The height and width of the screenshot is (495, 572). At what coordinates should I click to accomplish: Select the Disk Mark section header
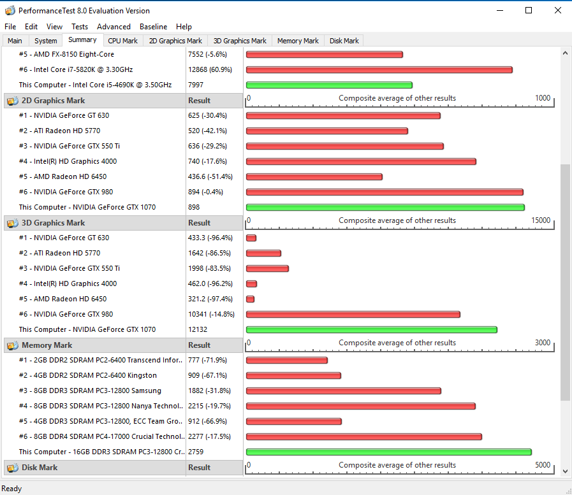click(95, 468)
